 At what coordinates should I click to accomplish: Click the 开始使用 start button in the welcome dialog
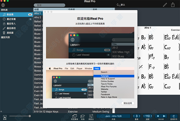128,103
